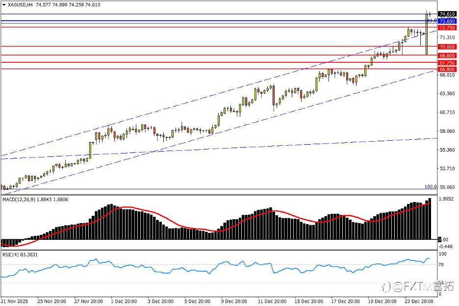Viewport: 459px width, 306px height.
Task: Click the 55.360 price axis value
Action: coord(447,150)
